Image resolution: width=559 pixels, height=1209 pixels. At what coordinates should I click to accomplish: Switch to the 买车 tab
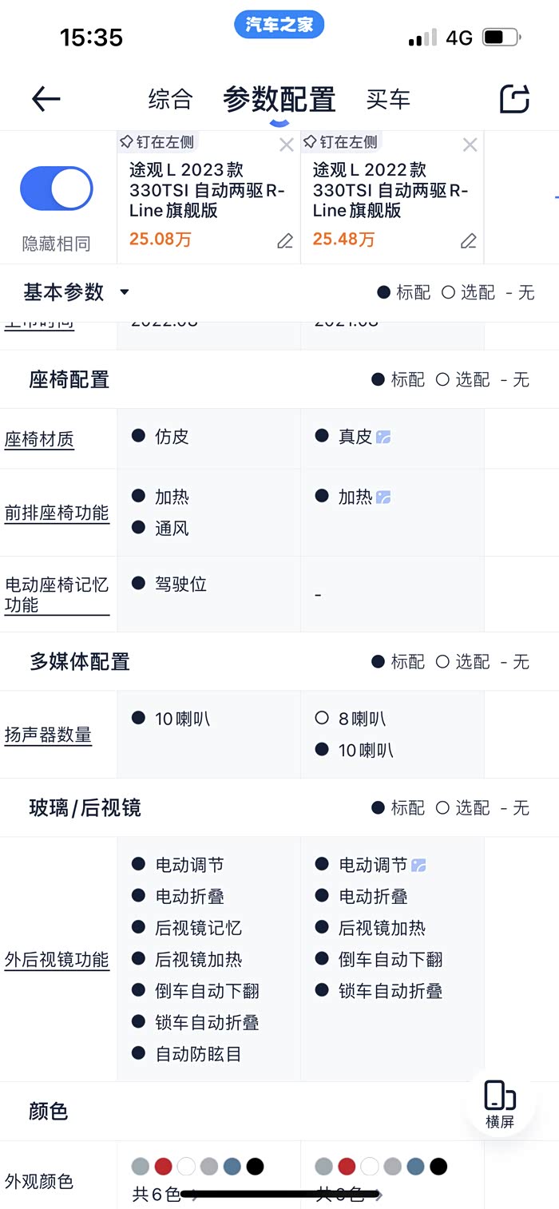[x=388, y=99]
